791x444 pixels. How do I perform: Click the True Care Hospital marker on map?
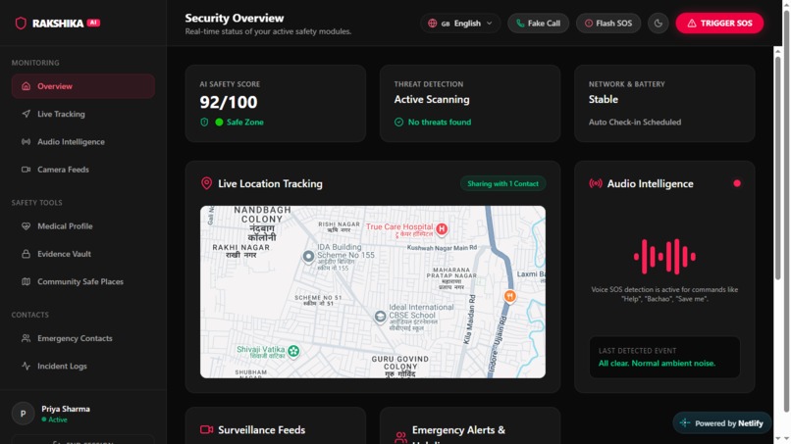pyautogui.click(x=442, y=228)
